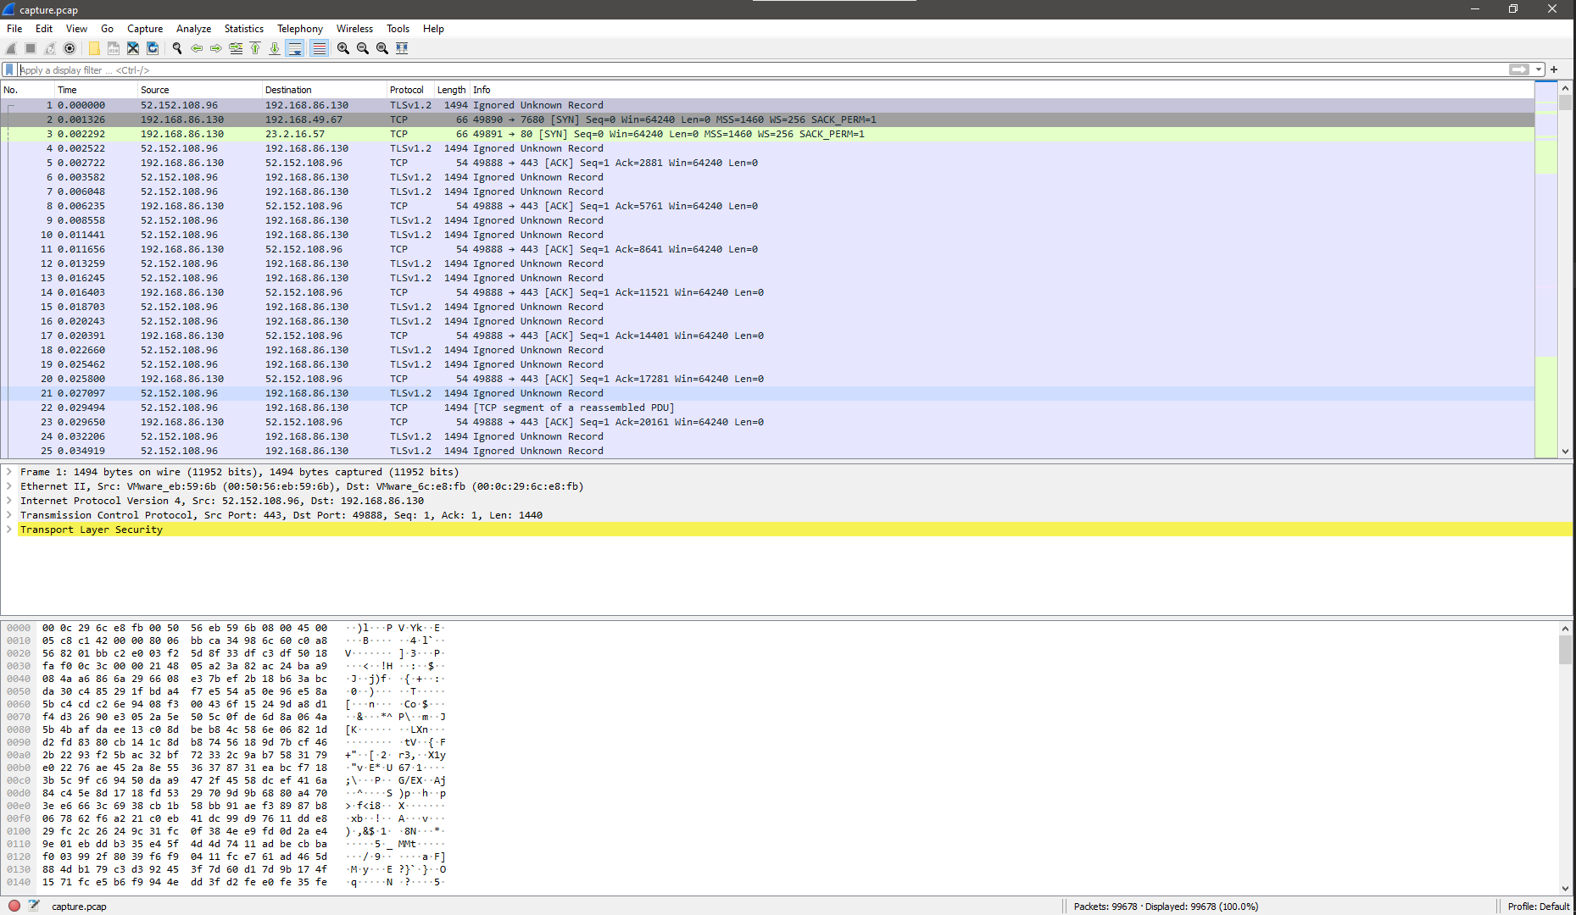
Task: Open the Telephony menu
Action: click(300, 28)
